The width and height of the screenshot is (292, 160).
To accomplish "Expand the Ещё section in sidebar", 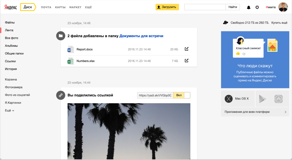I will (x=9, y=110).
